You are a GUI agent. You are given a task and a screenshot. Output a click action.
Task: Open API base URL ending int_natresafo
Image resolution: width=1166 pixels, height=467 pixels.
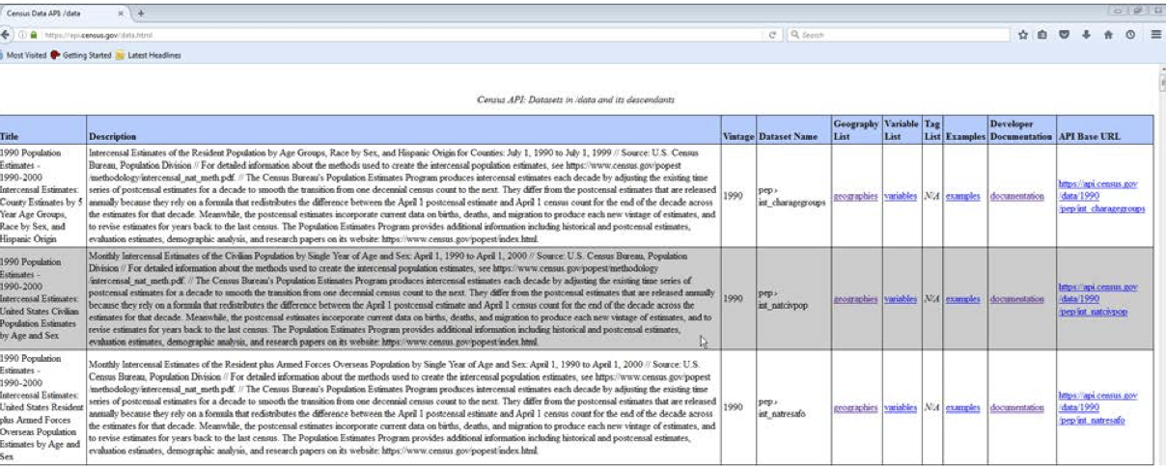tap(1097, 408)
